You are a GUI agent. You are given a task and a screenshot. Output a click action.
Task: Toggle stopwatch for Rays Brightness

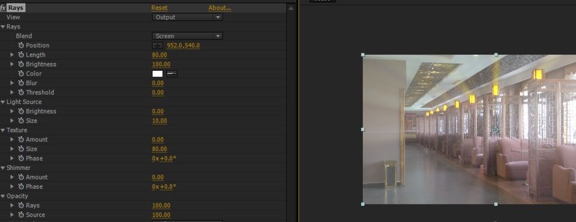21,64
